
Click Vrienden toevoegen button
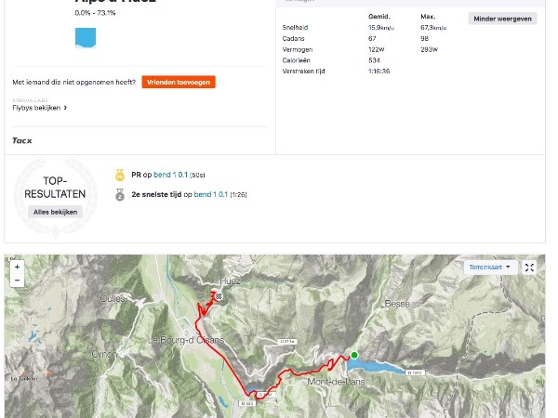coord(179,82)
